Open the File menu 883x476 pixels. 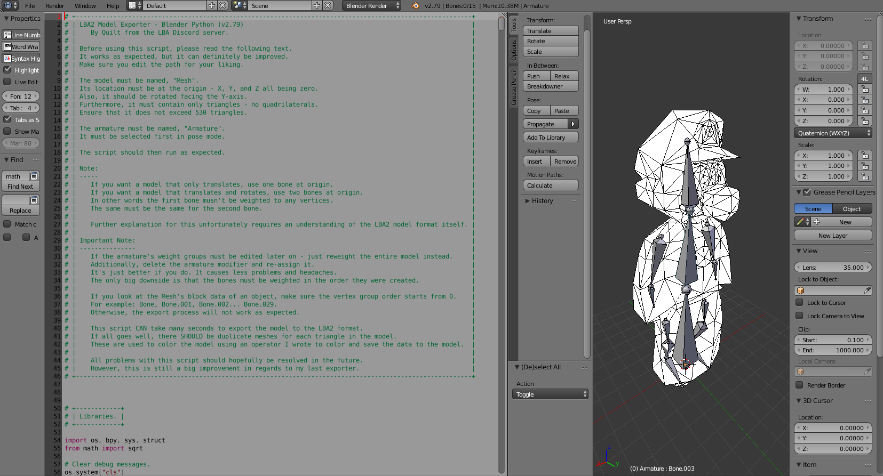[30, 6]
